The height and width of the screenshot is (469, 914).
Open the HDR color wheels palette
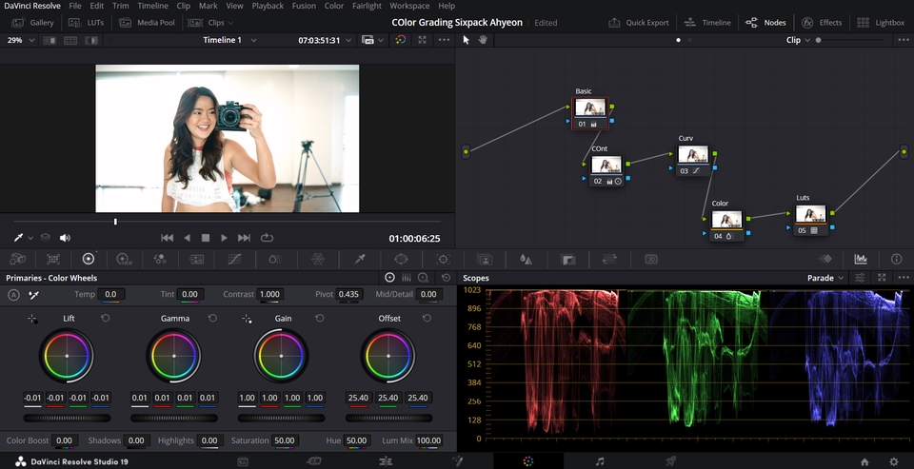(x=124, y=260)
